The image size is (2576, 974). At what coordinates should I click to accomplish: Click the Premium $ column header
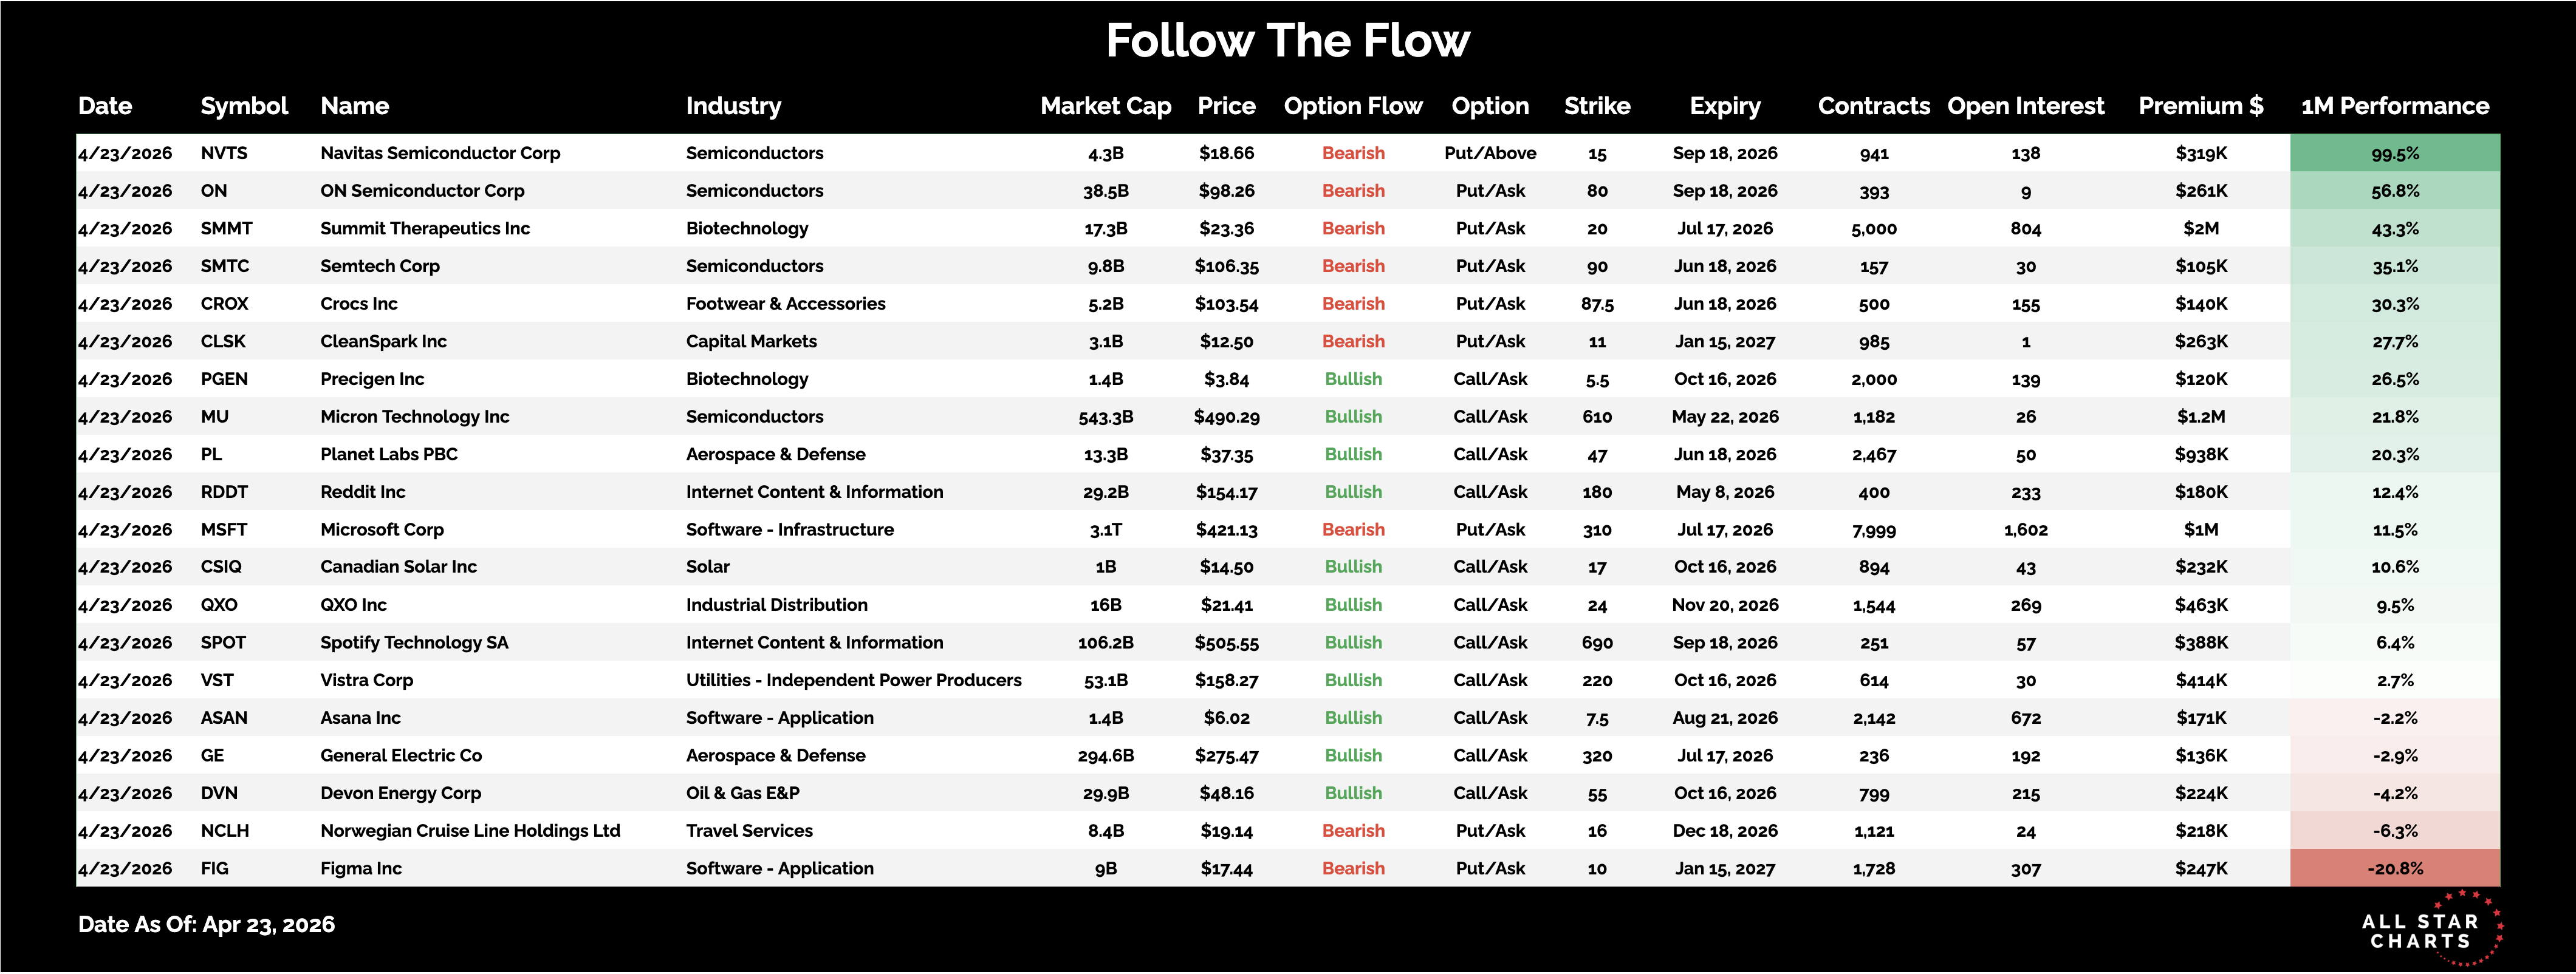click(x=2200, y=106)
